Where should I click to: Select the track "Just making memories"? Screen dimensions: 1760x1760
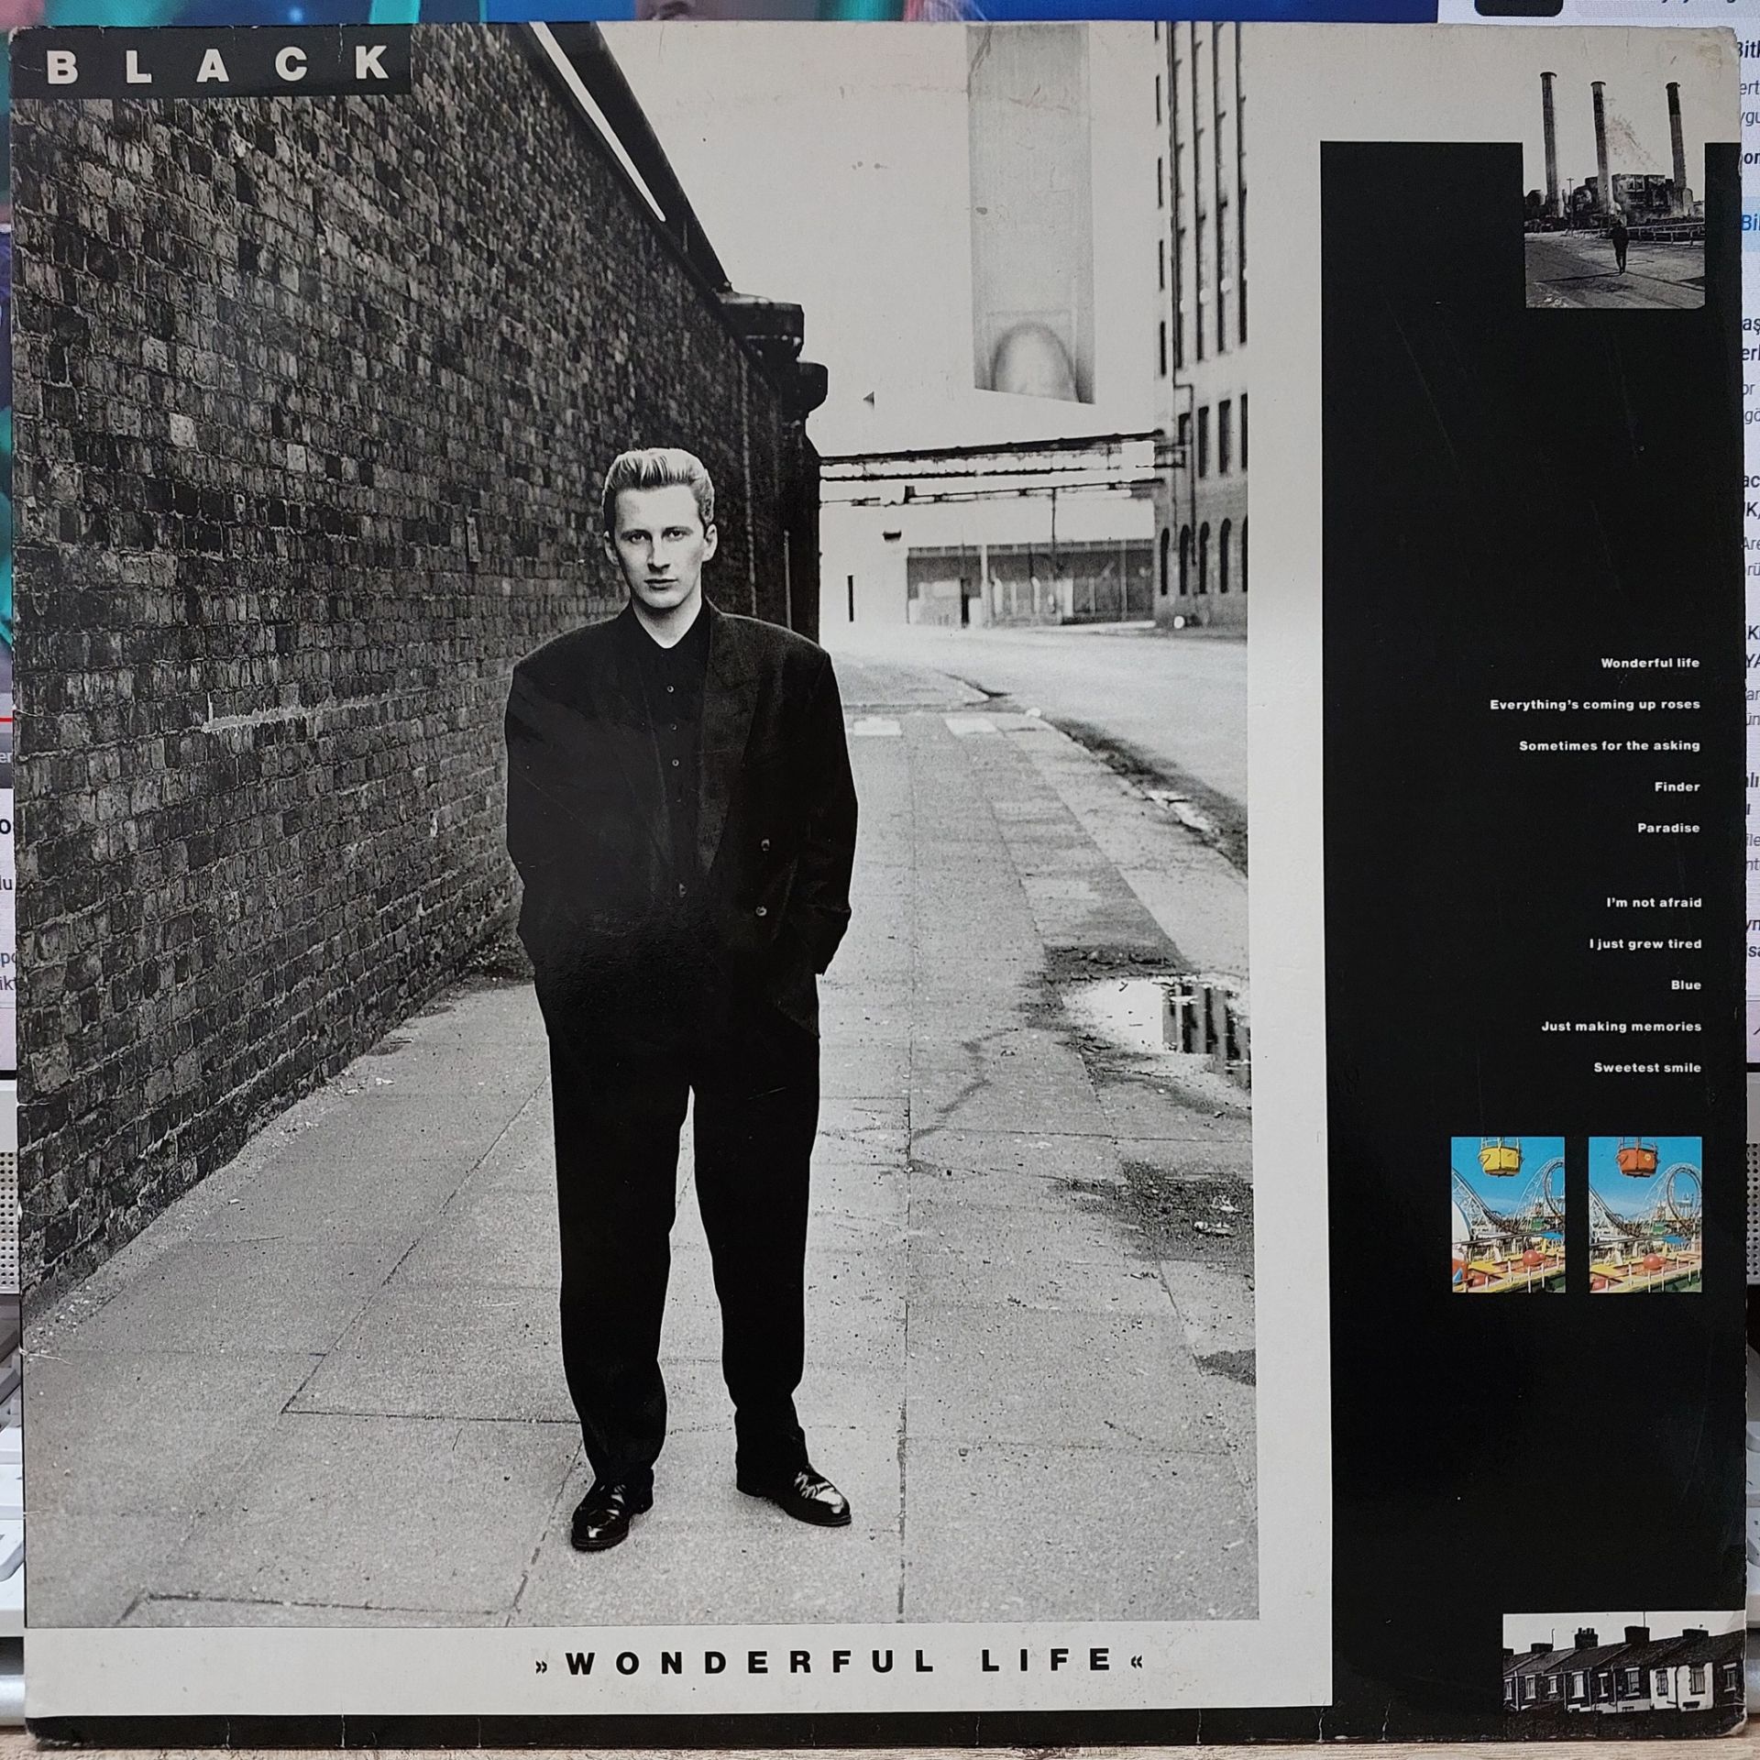point(1621,1027)
